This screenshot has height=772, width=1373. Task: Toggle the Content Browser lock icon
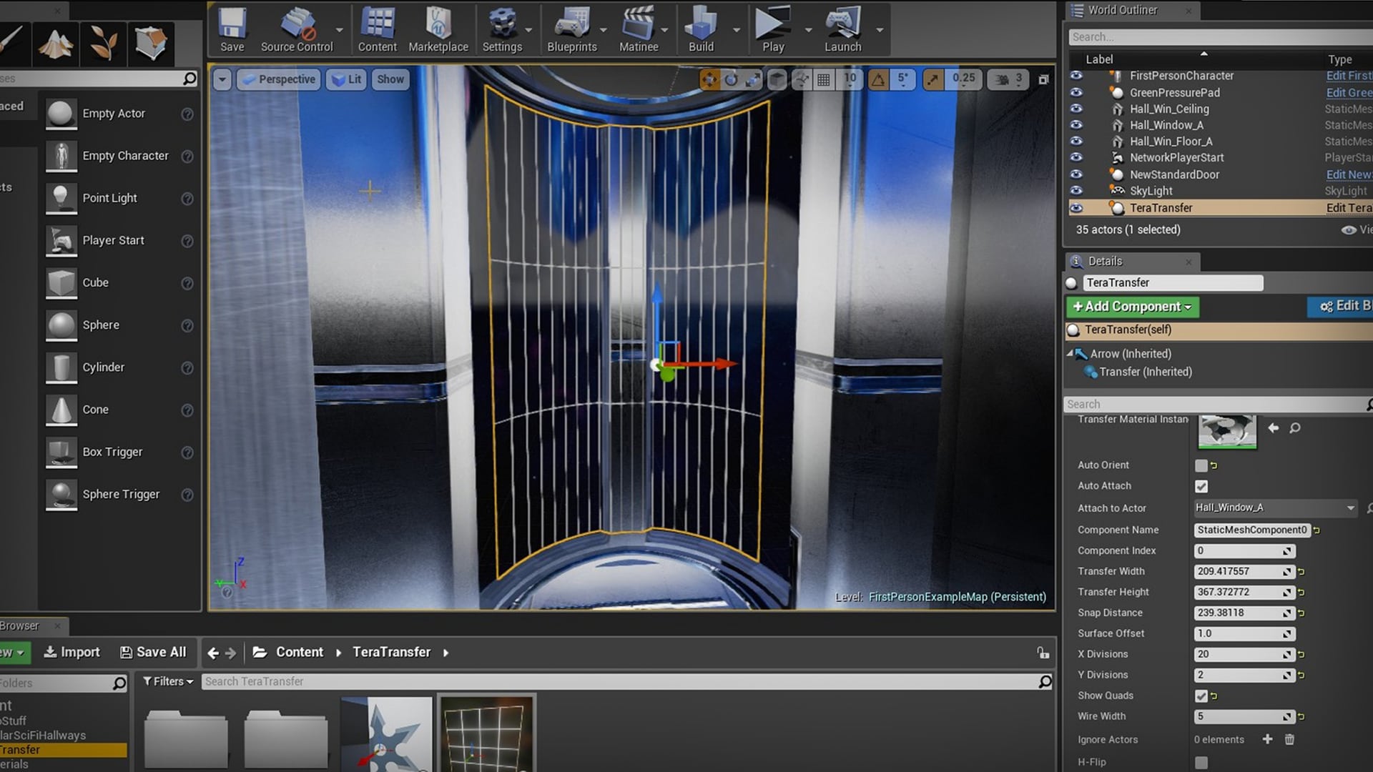(x=1043, y=653)
